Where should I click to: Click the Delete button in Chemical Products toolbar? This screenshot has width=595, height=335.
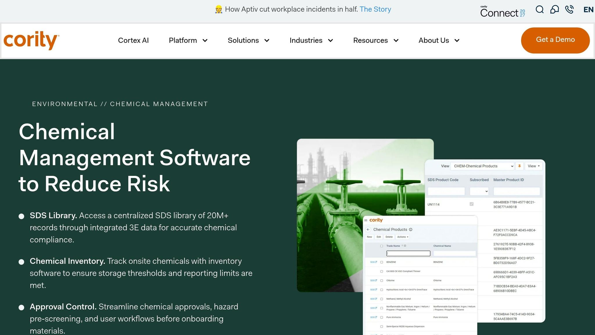tap(389, 237)
